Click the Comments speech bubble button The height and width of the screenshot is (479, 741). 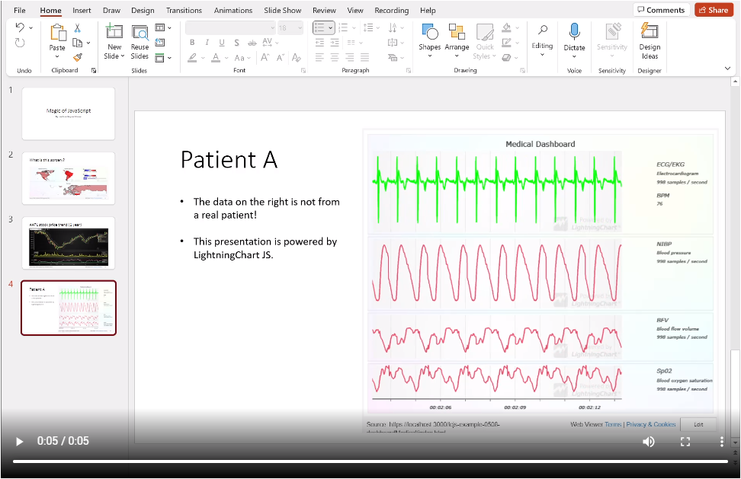pos(661,10)
